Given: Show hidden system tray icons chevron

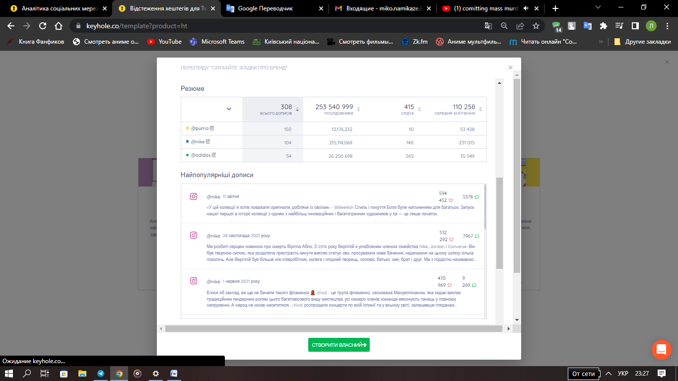Looking at the screenshot, I should pyautogui.click(x=608, y=373).
